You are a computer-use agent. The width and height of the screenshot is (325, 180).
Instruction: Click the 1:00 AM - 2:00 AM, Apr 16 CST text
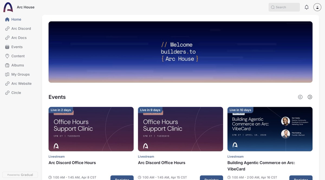(x=254, y=178)
